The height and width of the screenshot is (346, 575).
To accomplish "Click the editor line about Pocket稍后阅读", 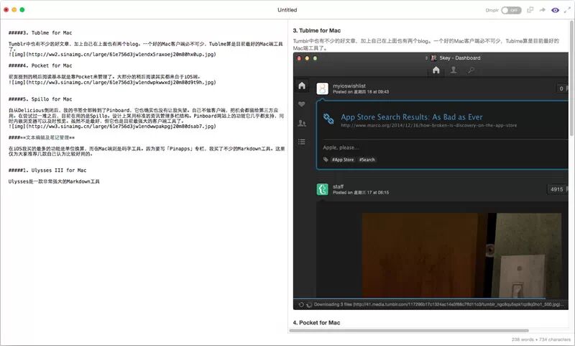I will tap(104, 77).
